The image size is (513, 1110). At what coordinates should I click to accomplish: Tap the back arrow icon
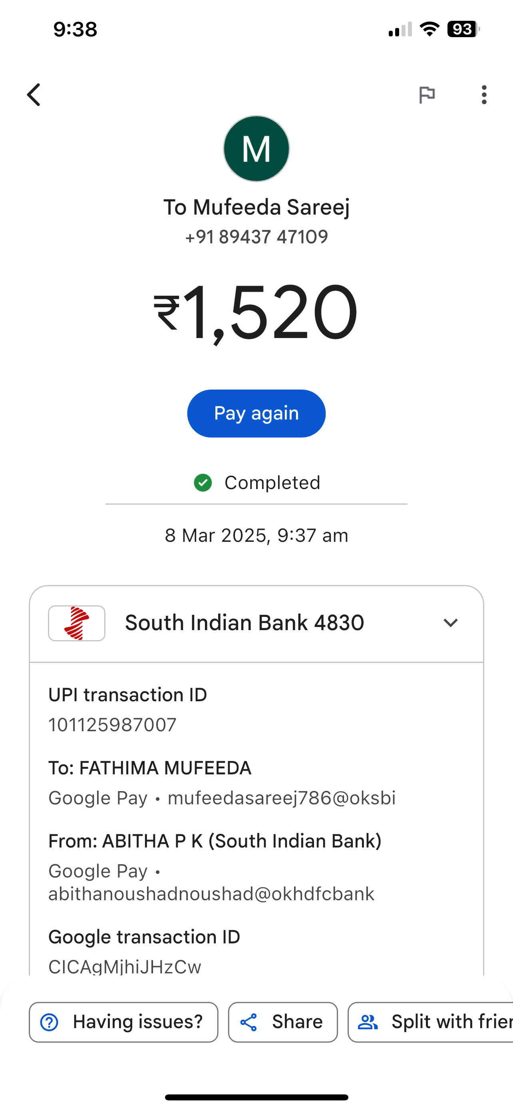(x=34, y=95)
